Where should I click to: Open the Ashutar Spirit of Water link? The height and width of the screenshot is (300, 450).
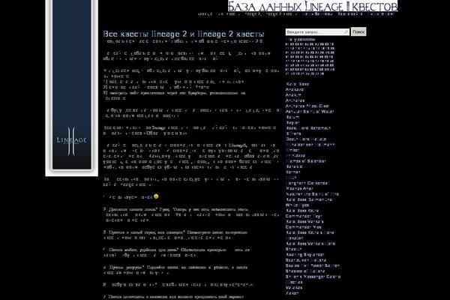pos(310,112)
